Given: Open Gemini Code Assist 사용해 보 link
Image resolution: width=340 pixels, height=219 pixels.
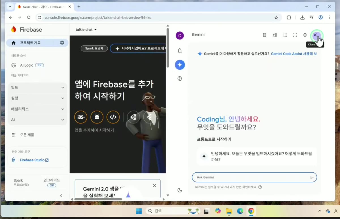Looking at the screenshot, I should click(x=294, y=54).
